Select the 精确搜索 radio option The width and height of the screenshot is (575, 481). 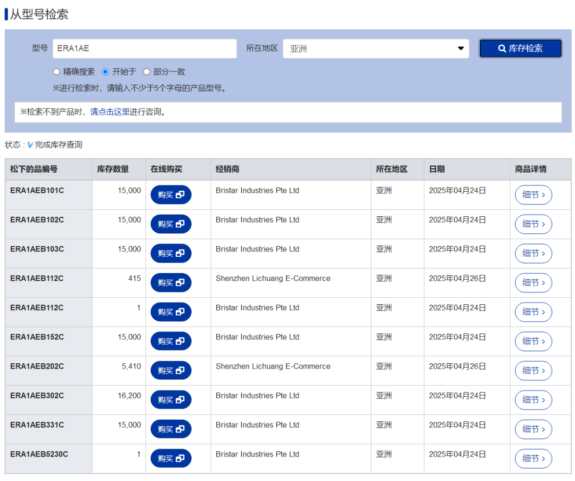(56, 72)
